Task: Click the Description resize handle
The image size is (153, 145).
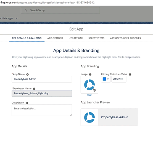Action: 71,115
